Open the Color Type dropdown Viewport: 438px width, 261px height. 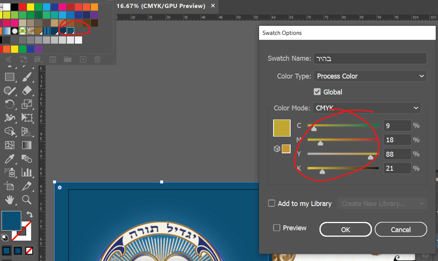(x=370, y=76)
